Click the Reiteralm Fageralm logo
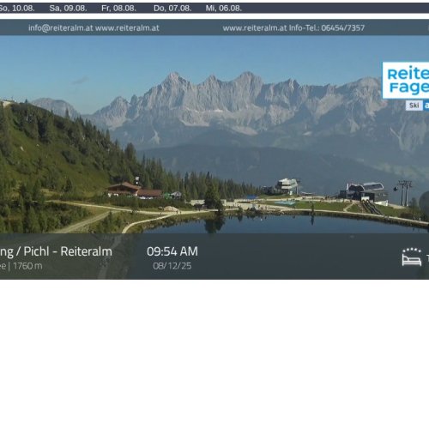 (x=406, y=81)
